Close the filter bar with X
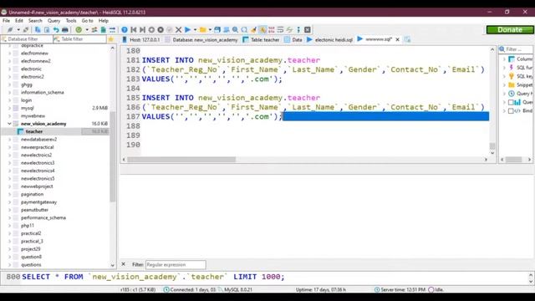This screenshot has height=301, width=535. (124, 264)
